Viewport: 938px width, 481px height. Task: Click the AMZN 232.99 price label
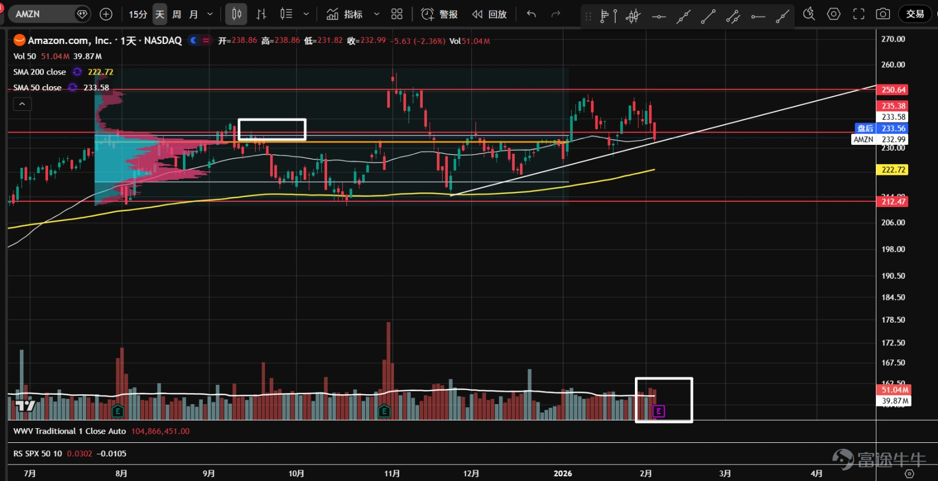coord(879,140)
